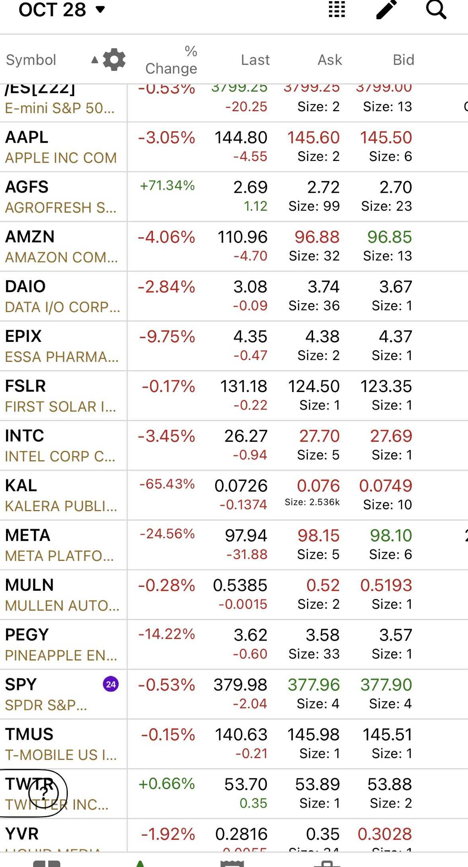Open the first bottom tab bar icon
This screenshot has height=867, width=468.
47,863
